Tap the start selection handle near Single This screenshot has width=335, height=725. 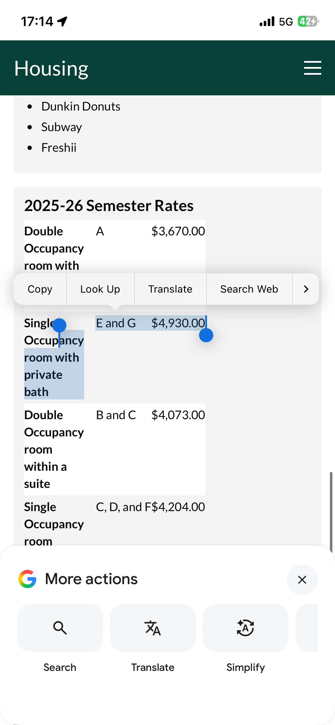coord(59,326)
